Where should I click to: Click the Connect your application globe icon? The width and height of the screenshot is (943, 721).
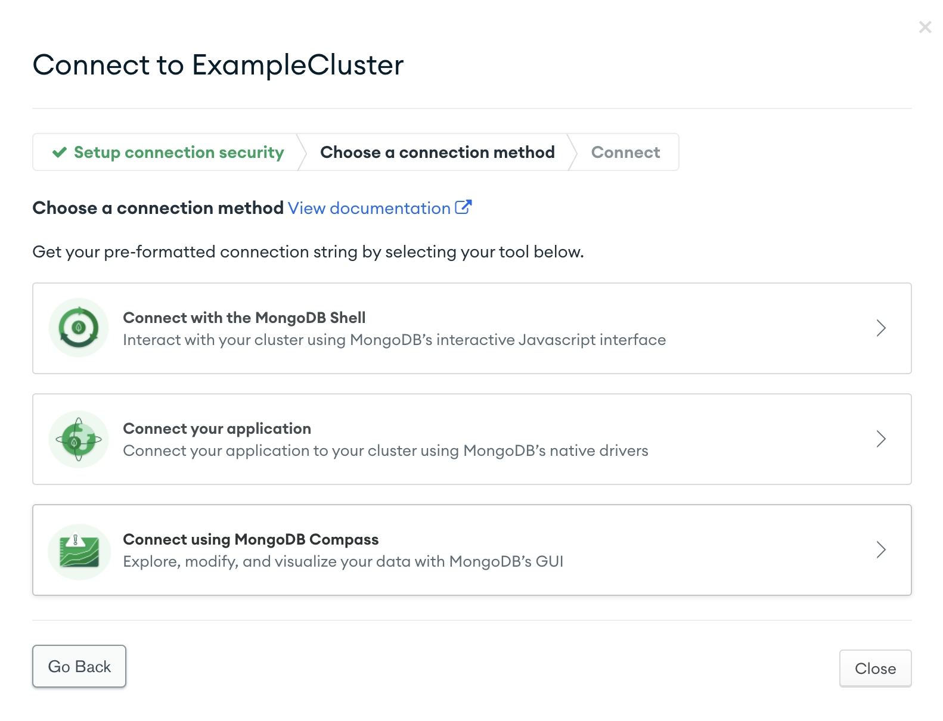tap(79, 439)
